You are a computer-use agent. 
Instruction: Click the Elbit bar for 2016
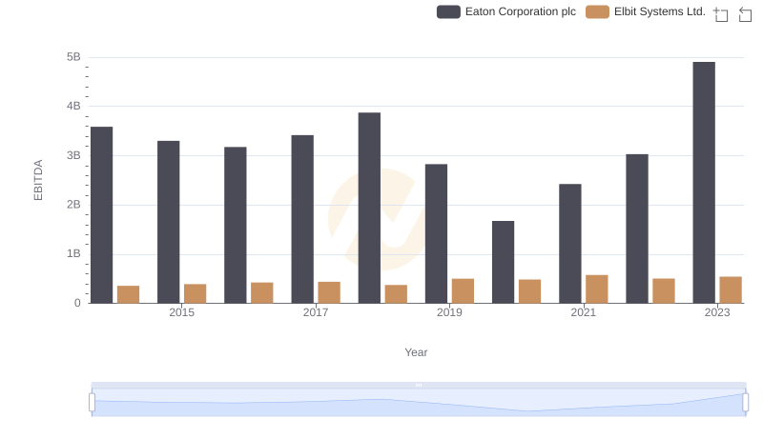pyautogui.click(x=262, y=293)
